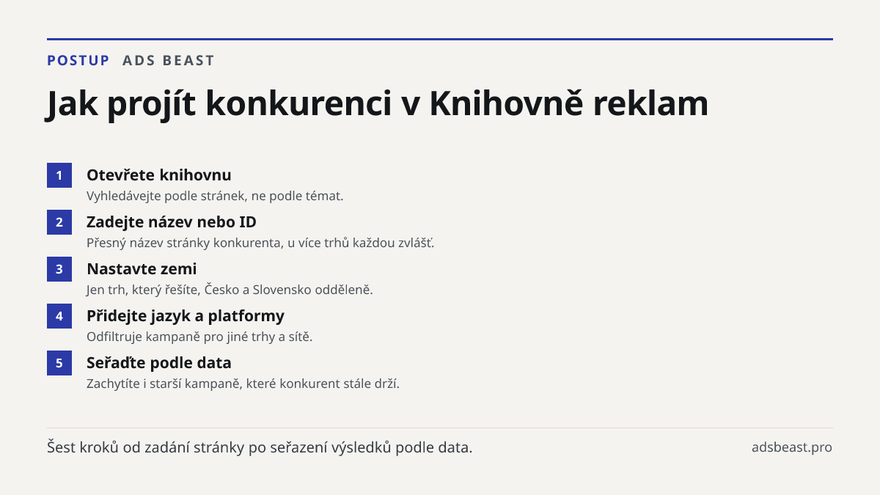880x495 pixels.
Task: Click the 'POSTUP' label
Action: [78, 60]
